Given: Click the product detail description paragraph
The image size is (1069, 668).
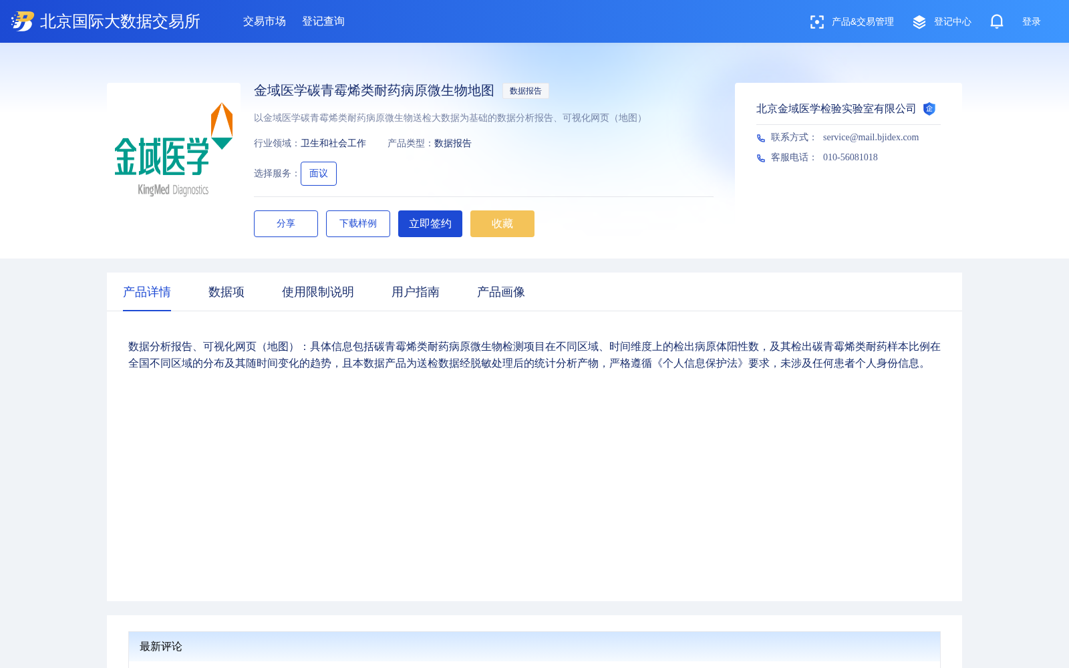Looking at the screenshot, I should [534, 355].
